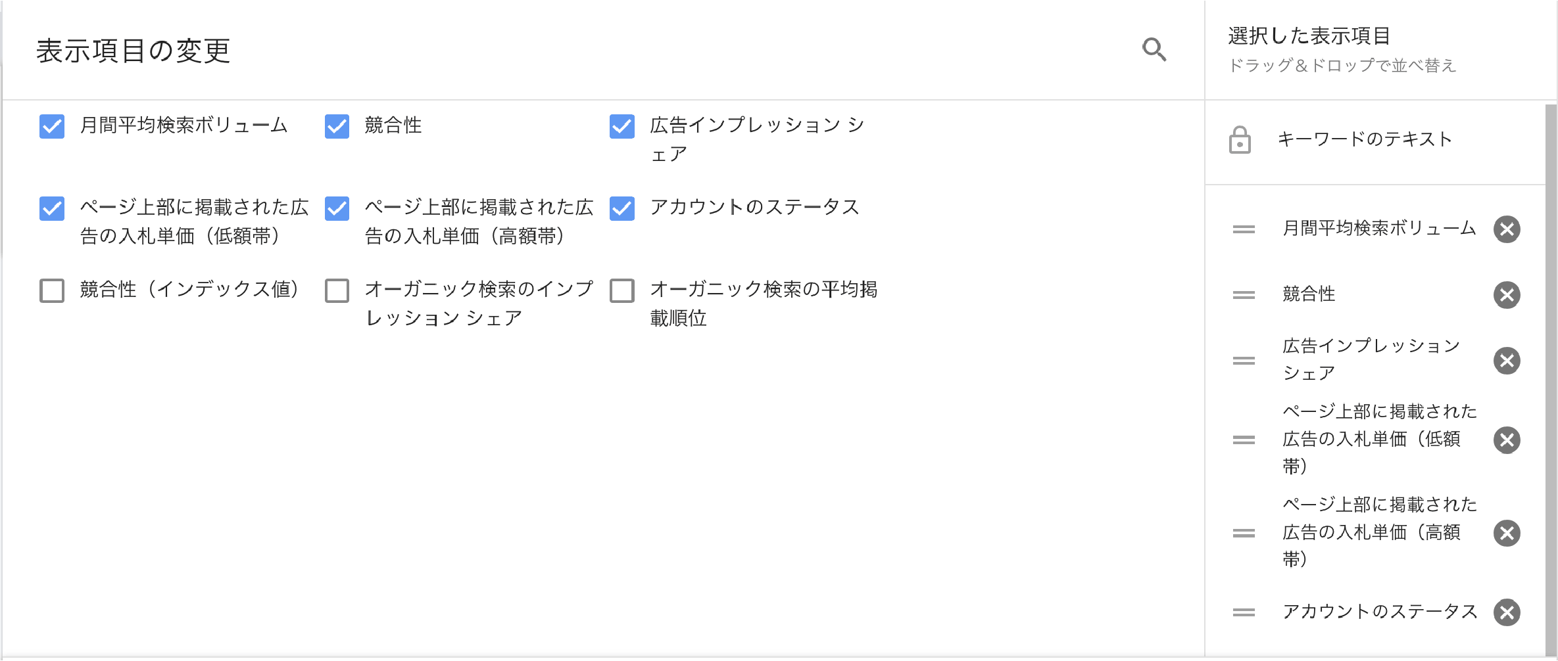The width and height of the screenshot is (1558, 661).
Task: Uncheck the 月間平均検索ボリューム checkbox
Action: pos(51,127)
